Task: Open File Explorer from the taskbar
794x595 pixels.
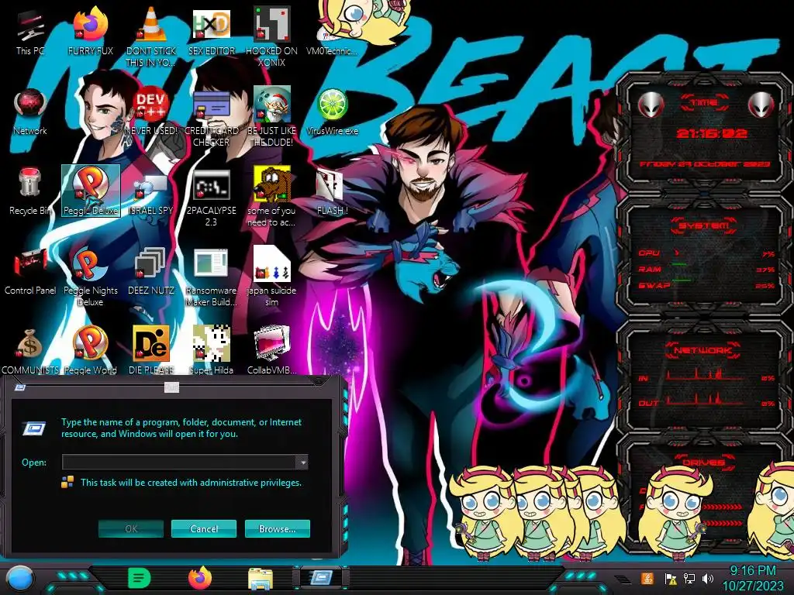Action: click(261, 578)
